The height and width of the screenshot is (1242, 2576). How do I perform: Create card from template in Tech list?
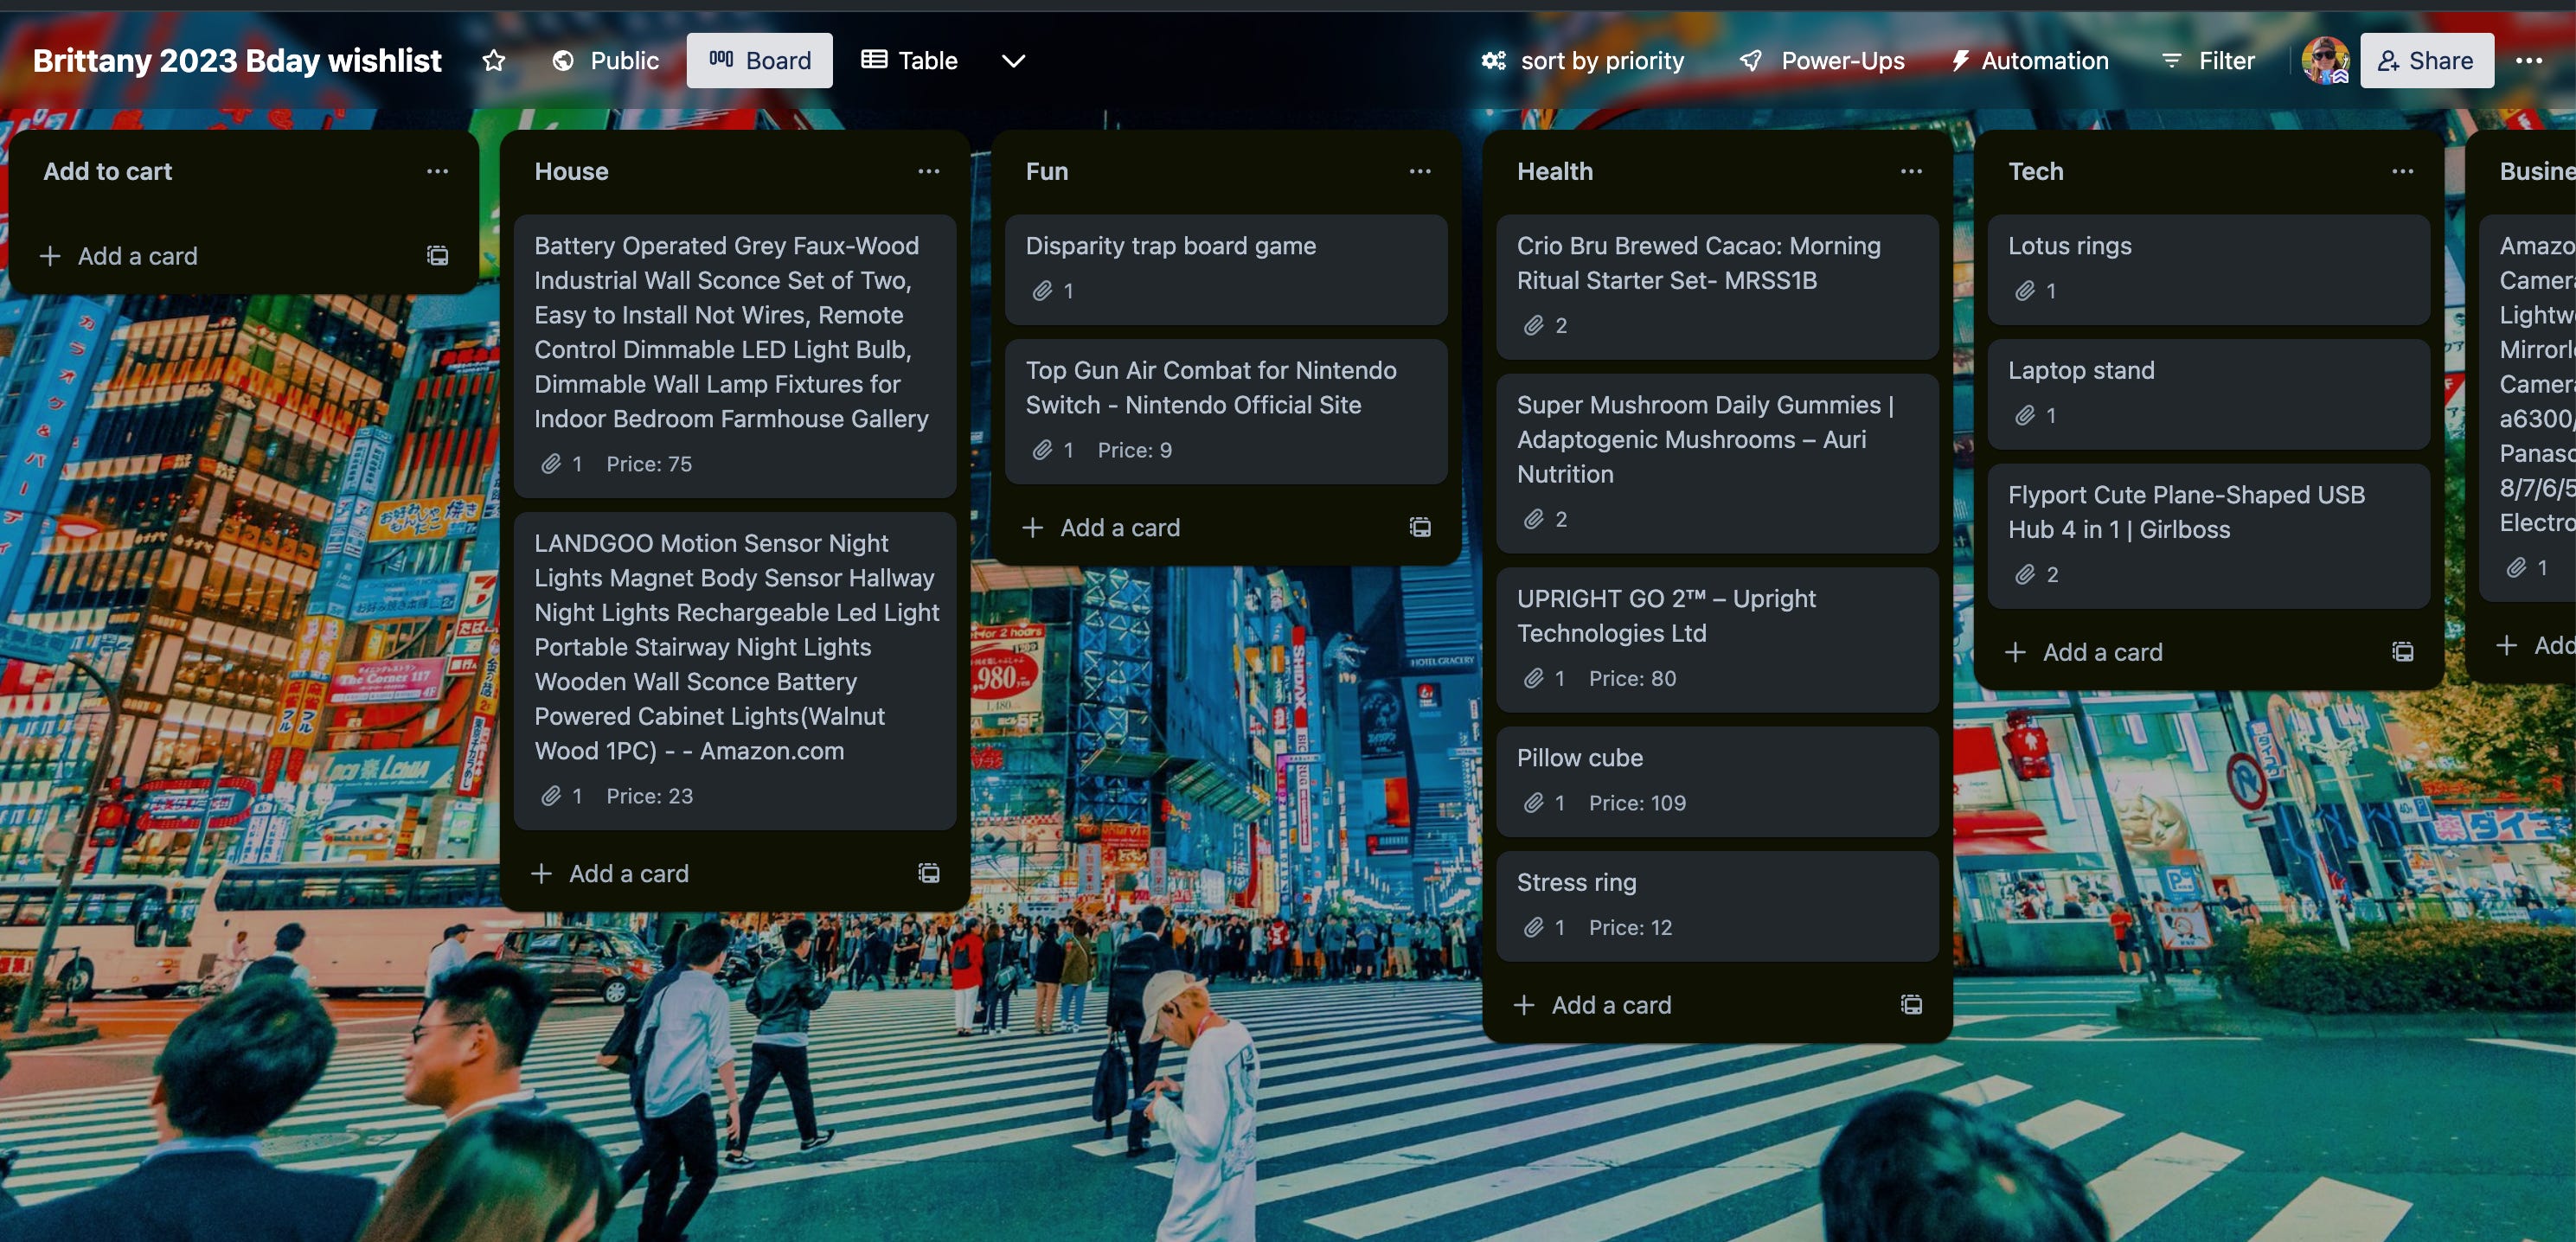2402,652
